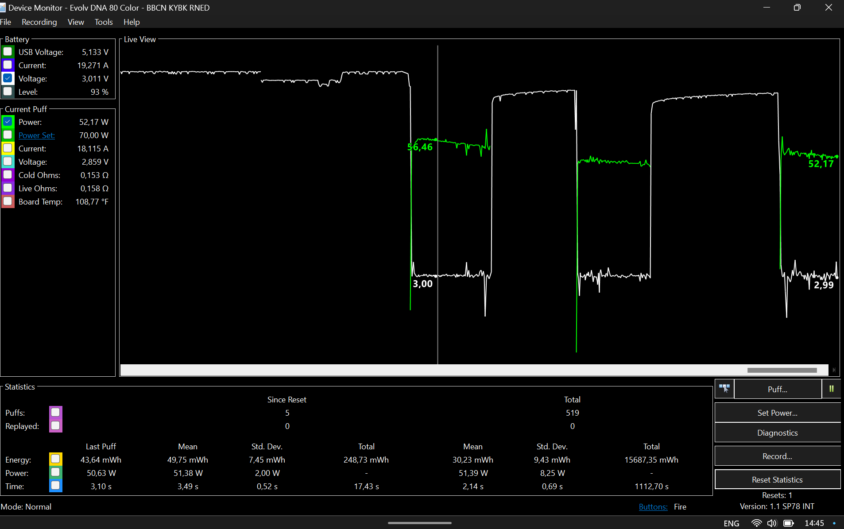
Task: Click the Reset Statistics button
Action: point(777,479)
